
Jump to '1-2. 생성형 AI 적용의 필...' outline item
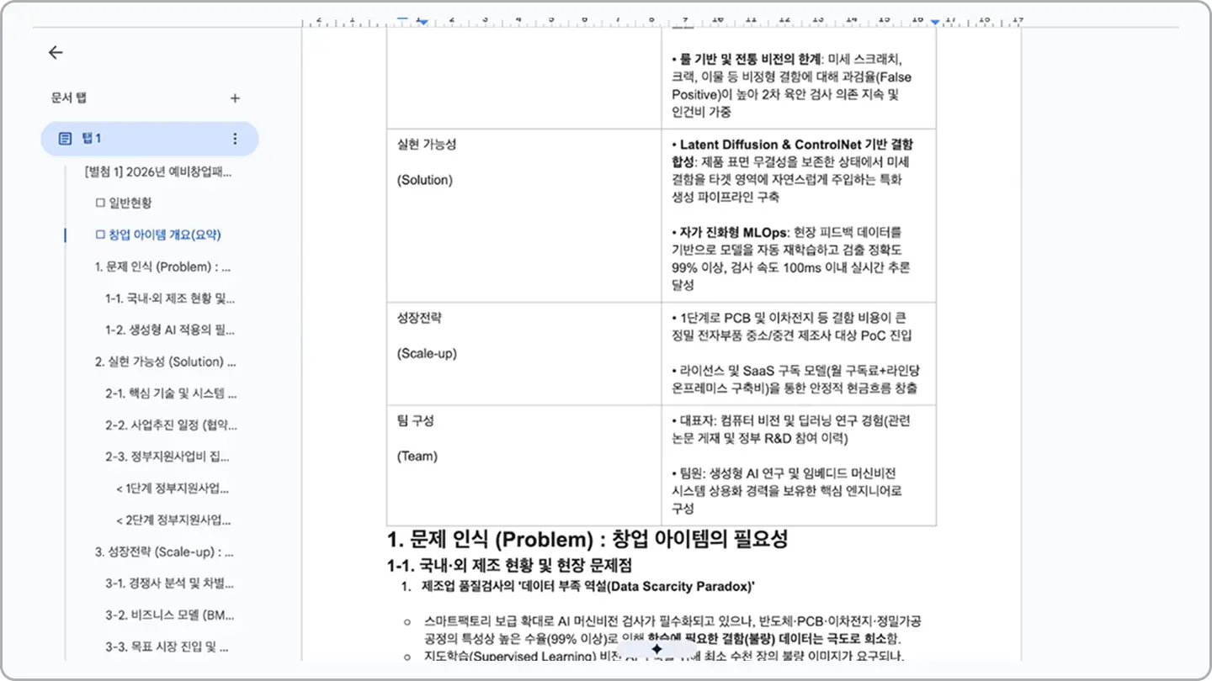pos(170,330)
